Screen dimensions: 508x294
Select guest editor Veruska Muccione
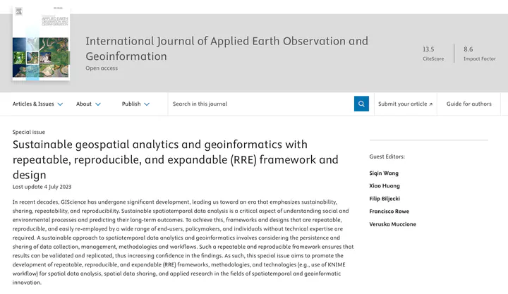[x=392, y=224]
